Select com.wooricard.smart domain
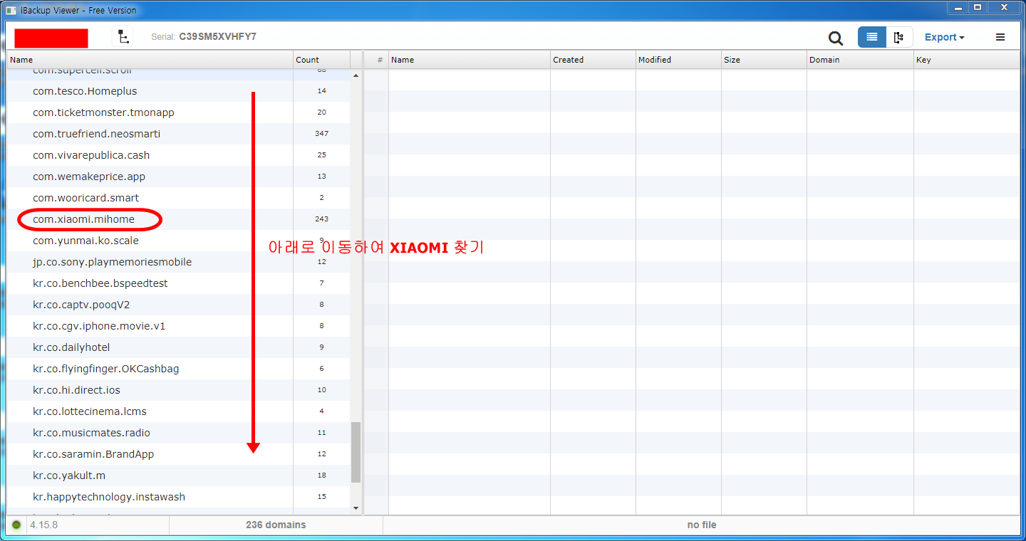1026x541 pixels. [x=178, y=198]
